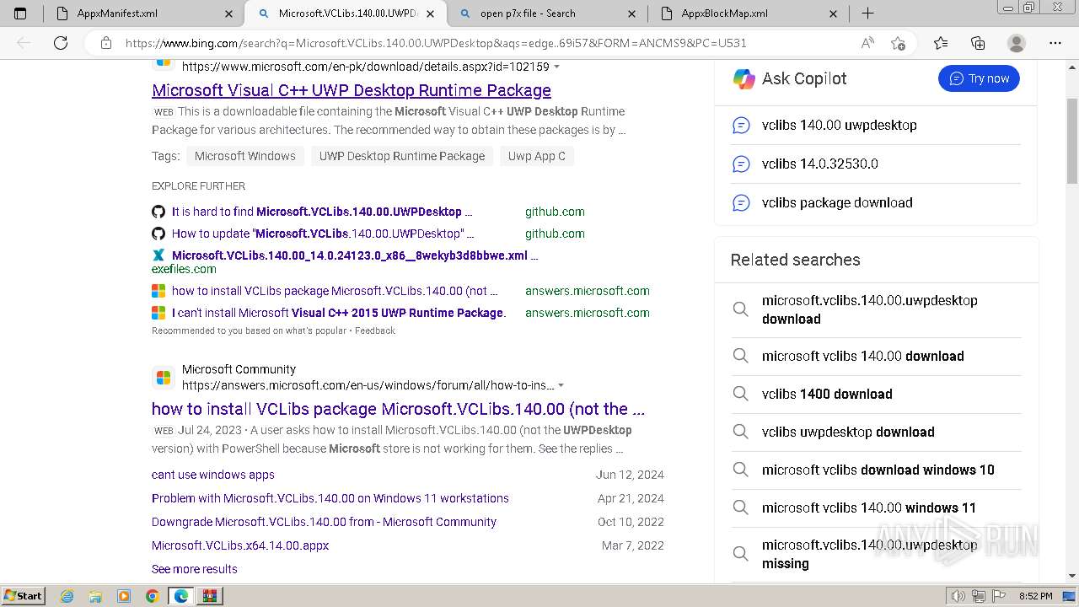Open 'Problem with Microsoft.VCLibs.140.00 on Windows 11' link
1079x607 pixels.
[330, 498]
